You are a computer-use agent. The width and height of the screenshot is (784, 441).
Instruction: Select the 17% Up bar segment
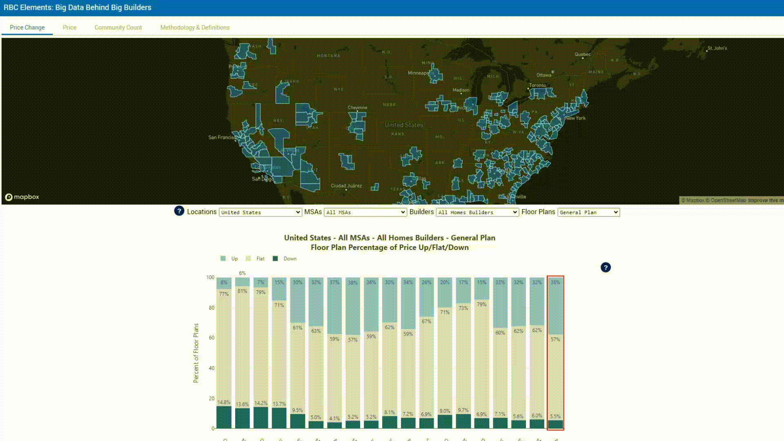[463, 290]
